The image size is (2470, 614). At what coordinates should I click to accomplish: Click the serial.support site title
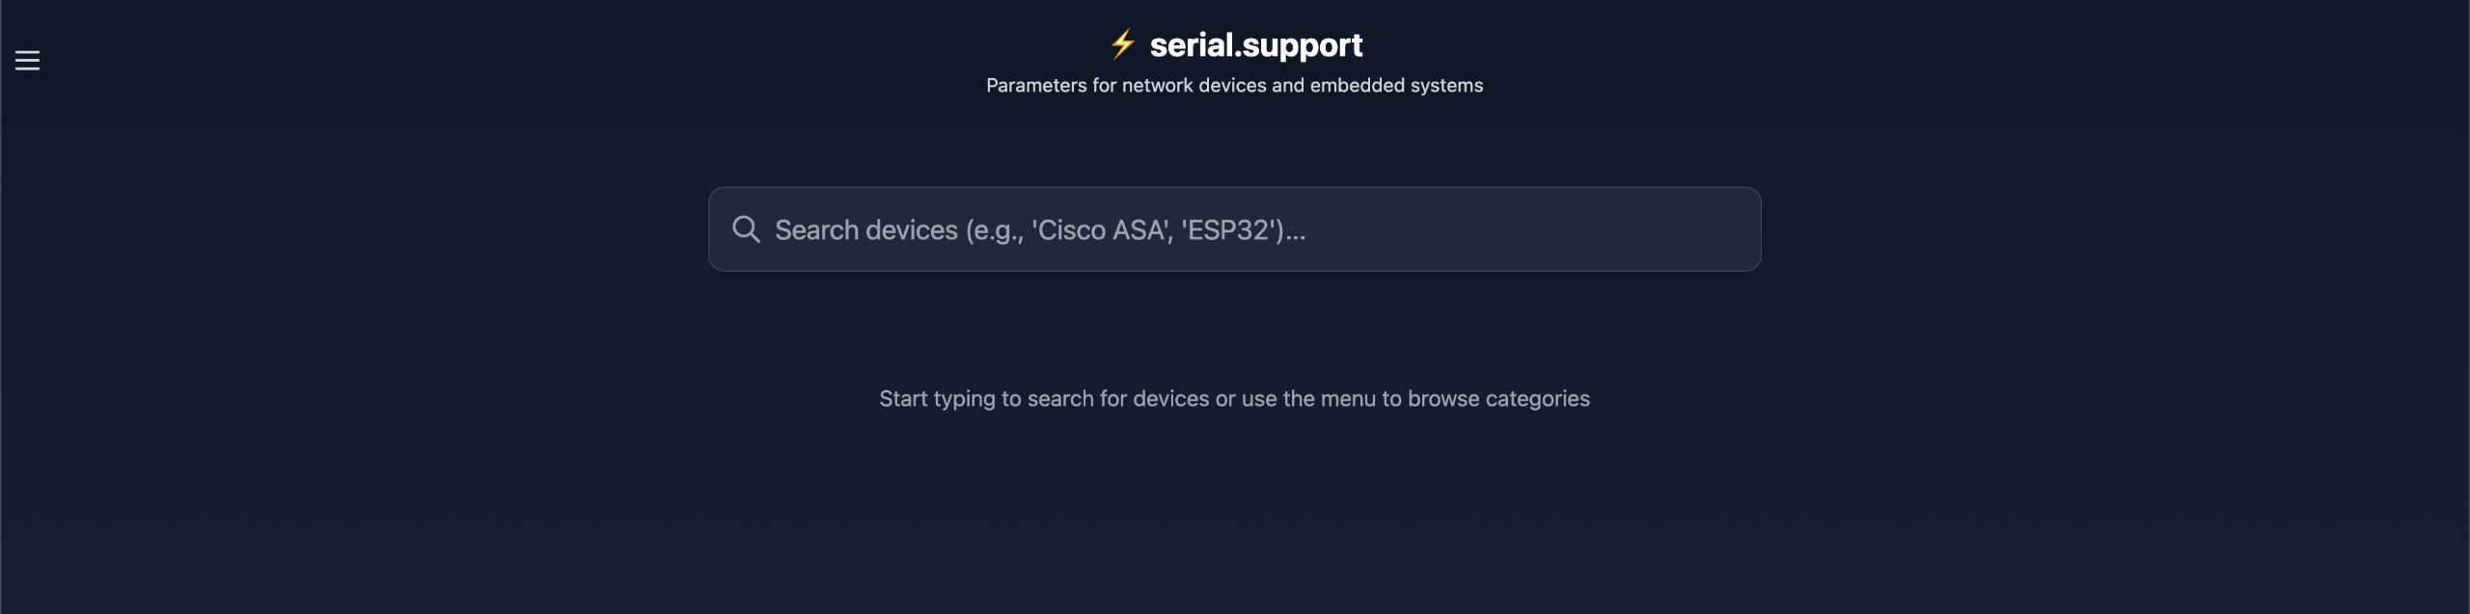(x=1255, y=44)
